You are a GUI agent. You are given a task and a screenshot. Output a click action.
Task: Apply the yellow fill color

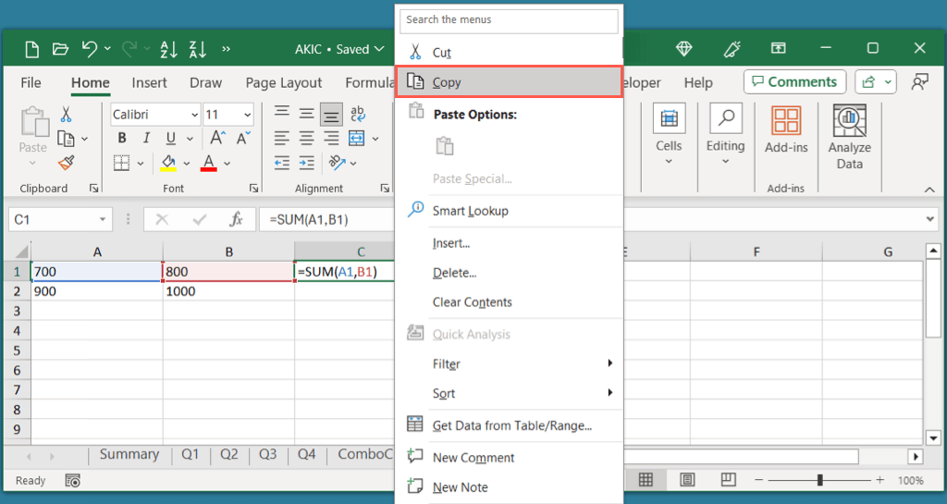point(168,164)
